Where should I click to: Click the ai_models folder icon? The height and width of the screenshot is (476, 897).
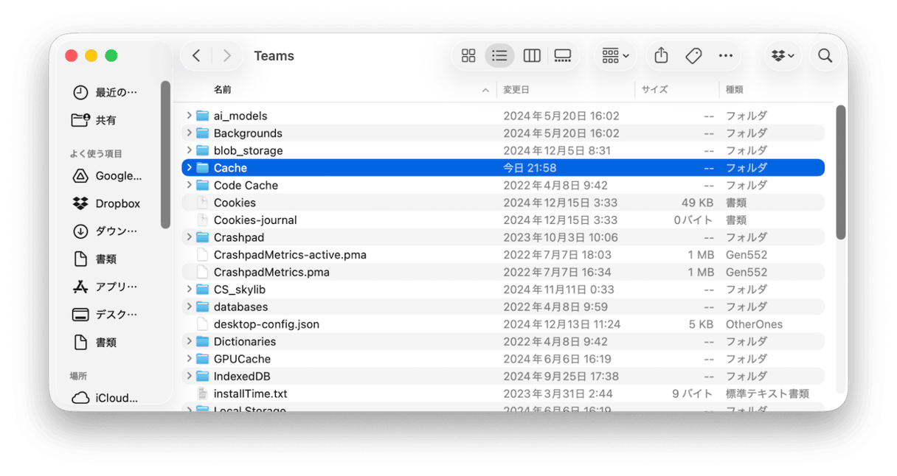click(x=203, y=116)
